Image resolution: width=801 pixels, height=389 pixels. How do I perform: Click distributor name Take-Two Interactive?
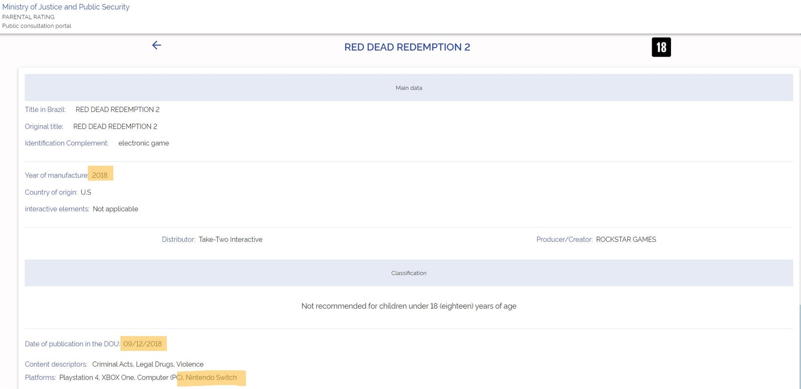click(230, 239)
